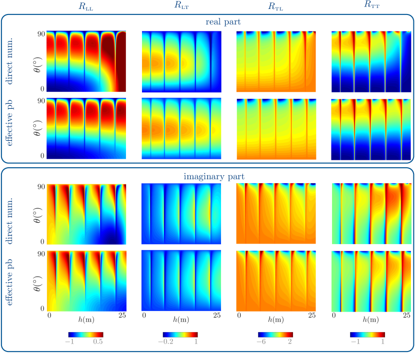This screenshot has width=415, height=353.
Task: Click the colorbar ranging from −1 to 0.5
Action: [x=86, y=335]
